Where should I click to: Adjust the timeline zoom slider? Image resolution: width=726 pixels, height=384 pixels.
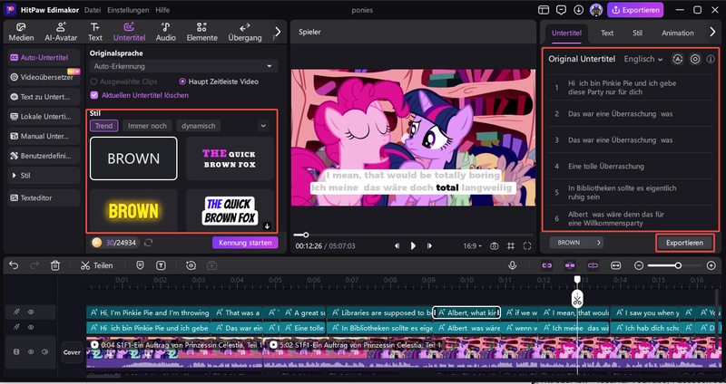click(x=675, y=265)
